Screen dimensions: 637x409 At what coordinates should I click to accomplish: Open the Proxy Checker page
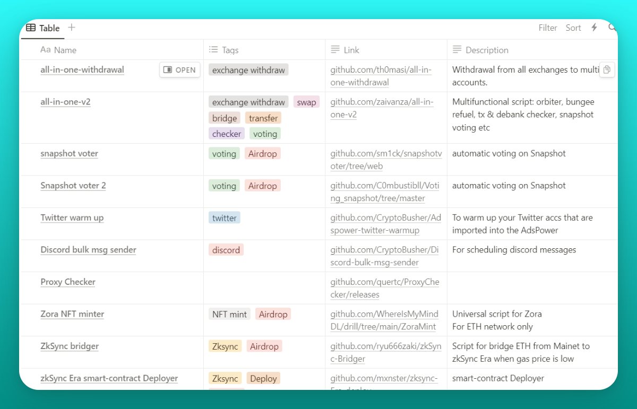68,282
